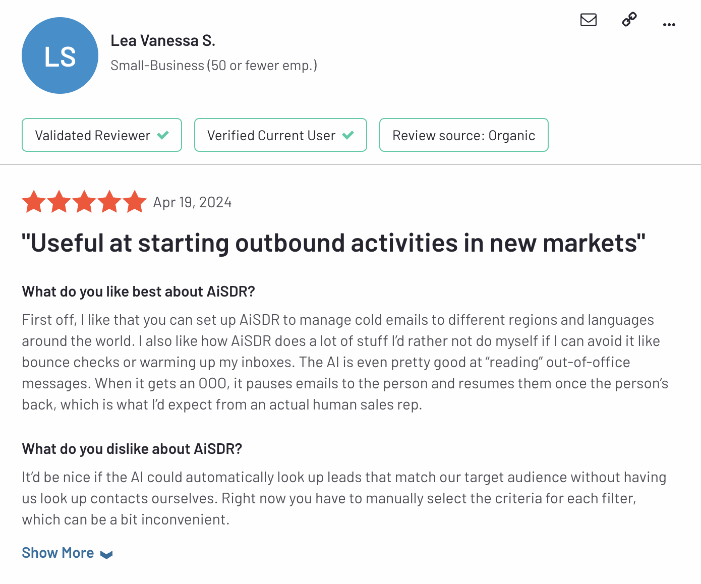Click the checkmark on Verified Current User badge
The width and height of the screenshot is (701, 584).
(x=348, y=135)
